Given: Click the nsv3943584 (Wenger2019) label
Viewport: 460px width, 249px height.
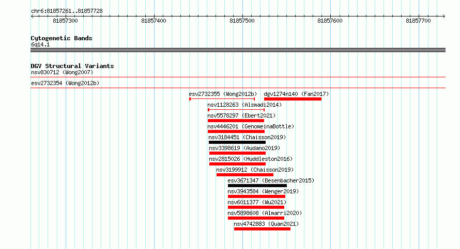Looking at the screenshot, I should tap(263, 191).
